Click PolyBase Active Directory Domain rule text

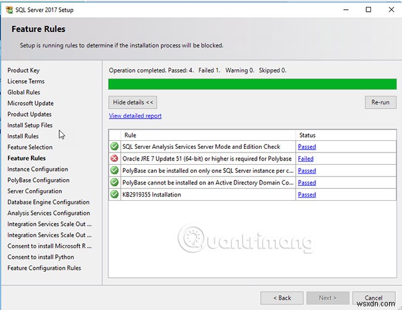[208, 183]
